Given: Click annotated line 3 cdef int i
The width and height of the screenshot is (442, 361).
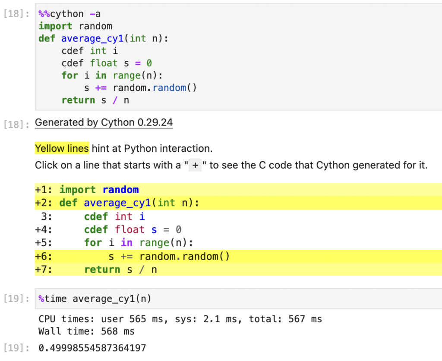Looking at the screenshot, I should click(238, 217).
